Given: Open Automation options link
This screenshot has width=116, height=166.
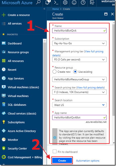Looking at the screenshot, I should 88,160.
